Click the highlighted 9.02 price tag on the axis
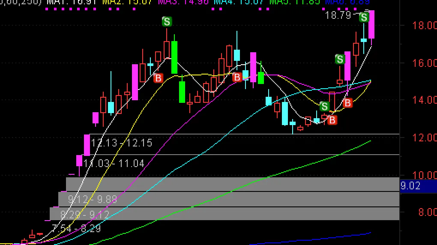 (x=418, y=185)
